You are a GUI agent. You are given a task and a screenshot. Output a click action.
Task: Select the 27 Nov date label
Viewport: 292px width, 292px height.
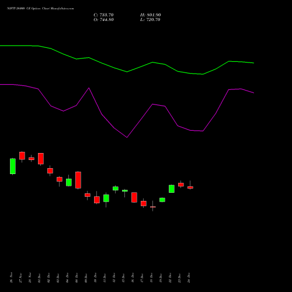[x=20, y=277]
